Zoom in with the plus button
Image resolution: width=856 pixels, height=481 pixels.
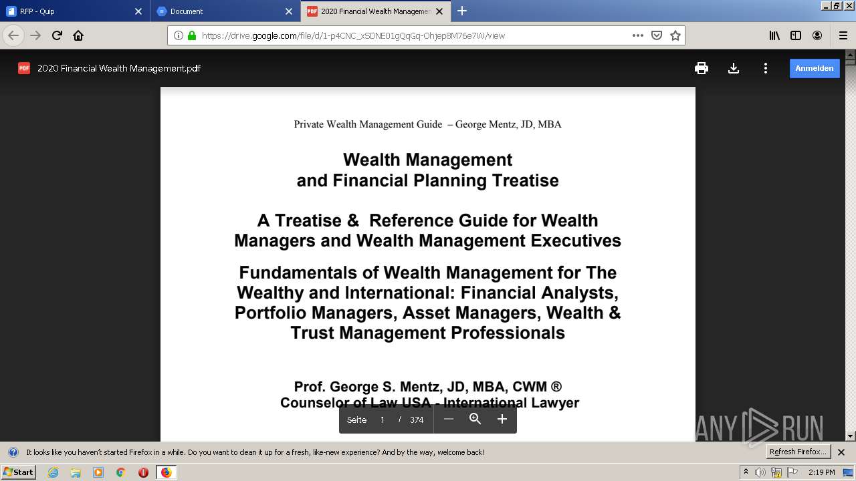coord(502,420)
